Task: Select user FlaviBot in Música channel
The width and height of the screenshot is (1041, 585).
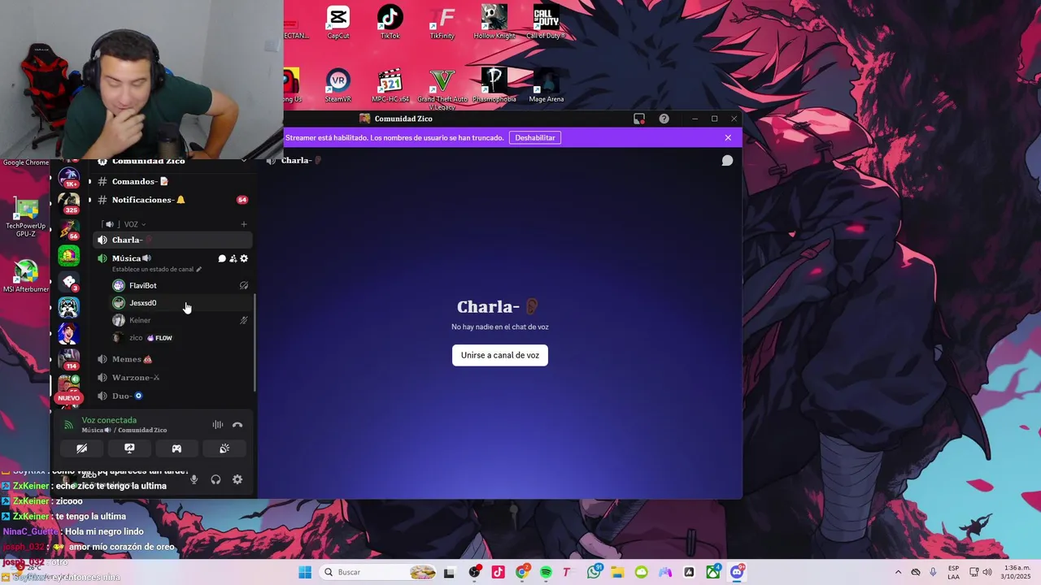Action: (179, 285)
